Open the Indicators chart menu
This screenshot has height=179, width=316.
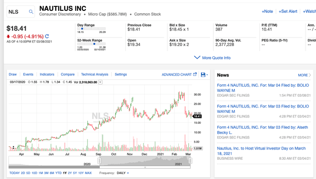[x=47, y=74]
